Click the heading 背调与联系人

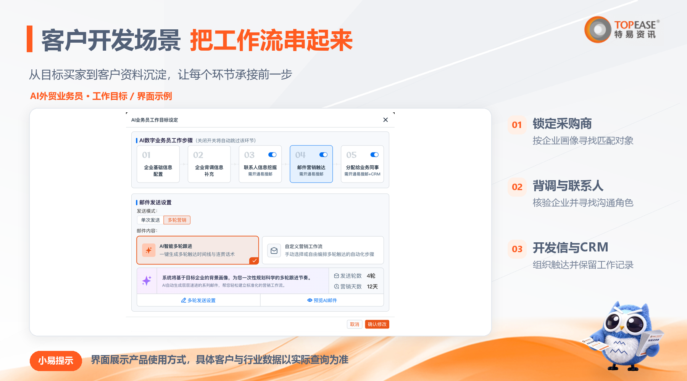click(568, 186)
